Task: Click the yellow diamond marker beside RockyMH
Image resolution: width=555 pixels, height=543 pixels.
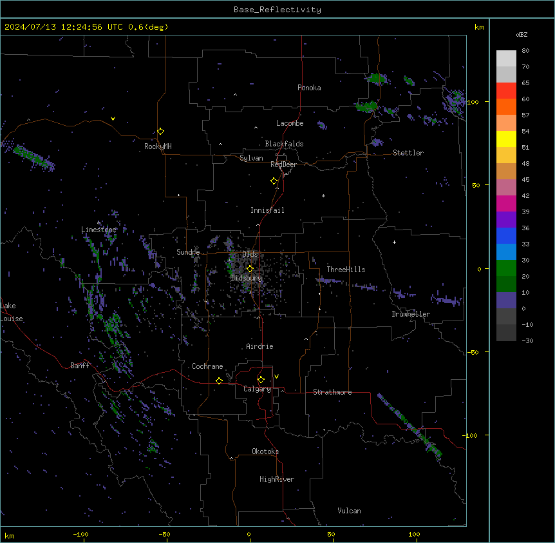Action: pos(161,132)
